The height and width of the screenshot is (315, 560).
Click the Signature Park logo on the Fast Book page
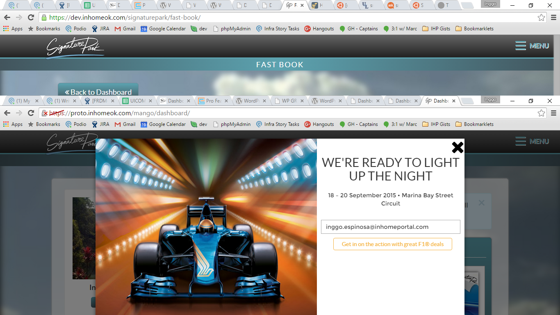[x=75, y=47]
